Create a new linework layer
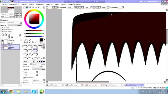Screen dimensions: 168x94 [6, 35]
